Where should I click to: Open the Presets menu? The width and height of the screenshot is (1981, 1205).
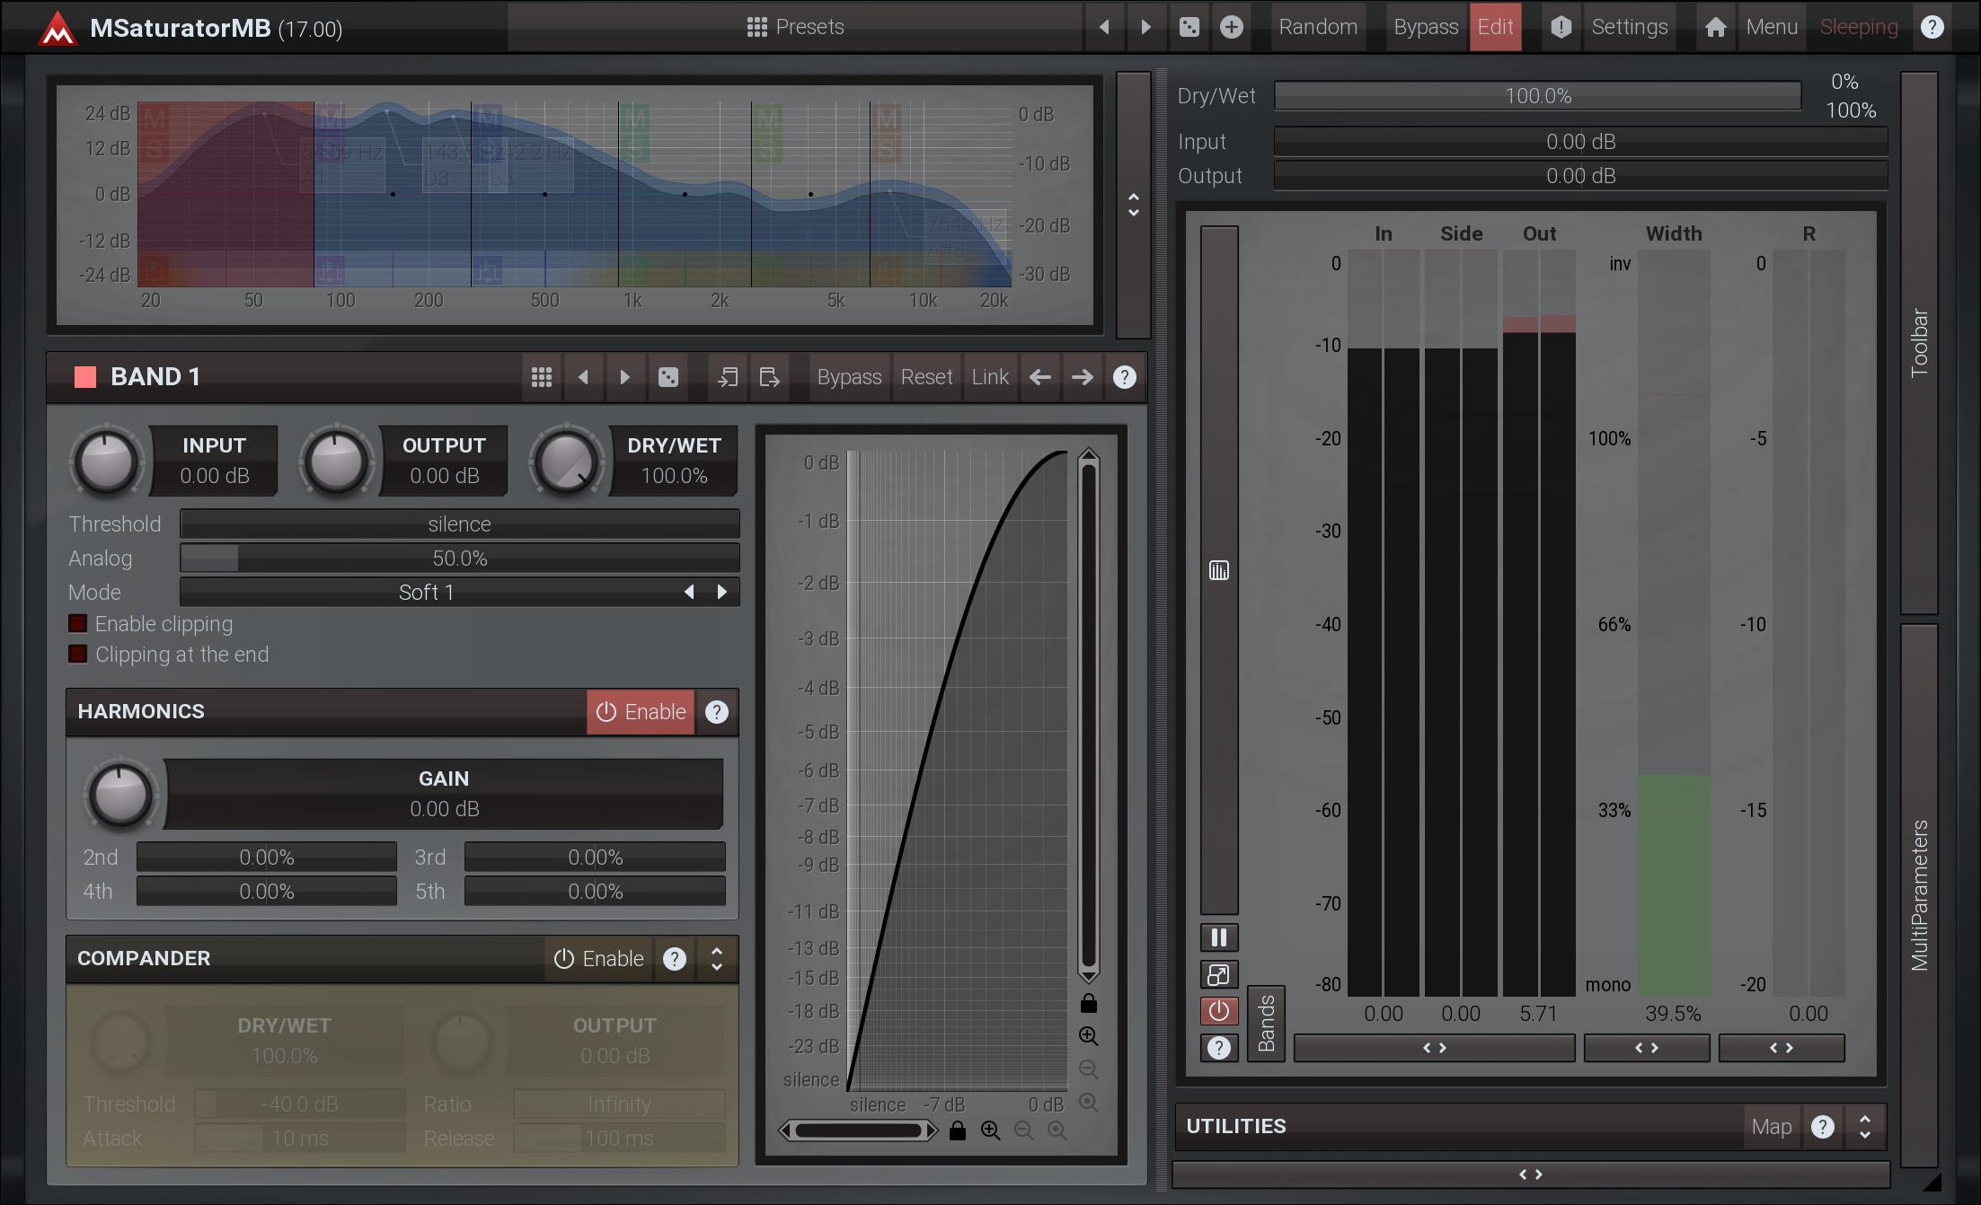(x=795, y=27)
